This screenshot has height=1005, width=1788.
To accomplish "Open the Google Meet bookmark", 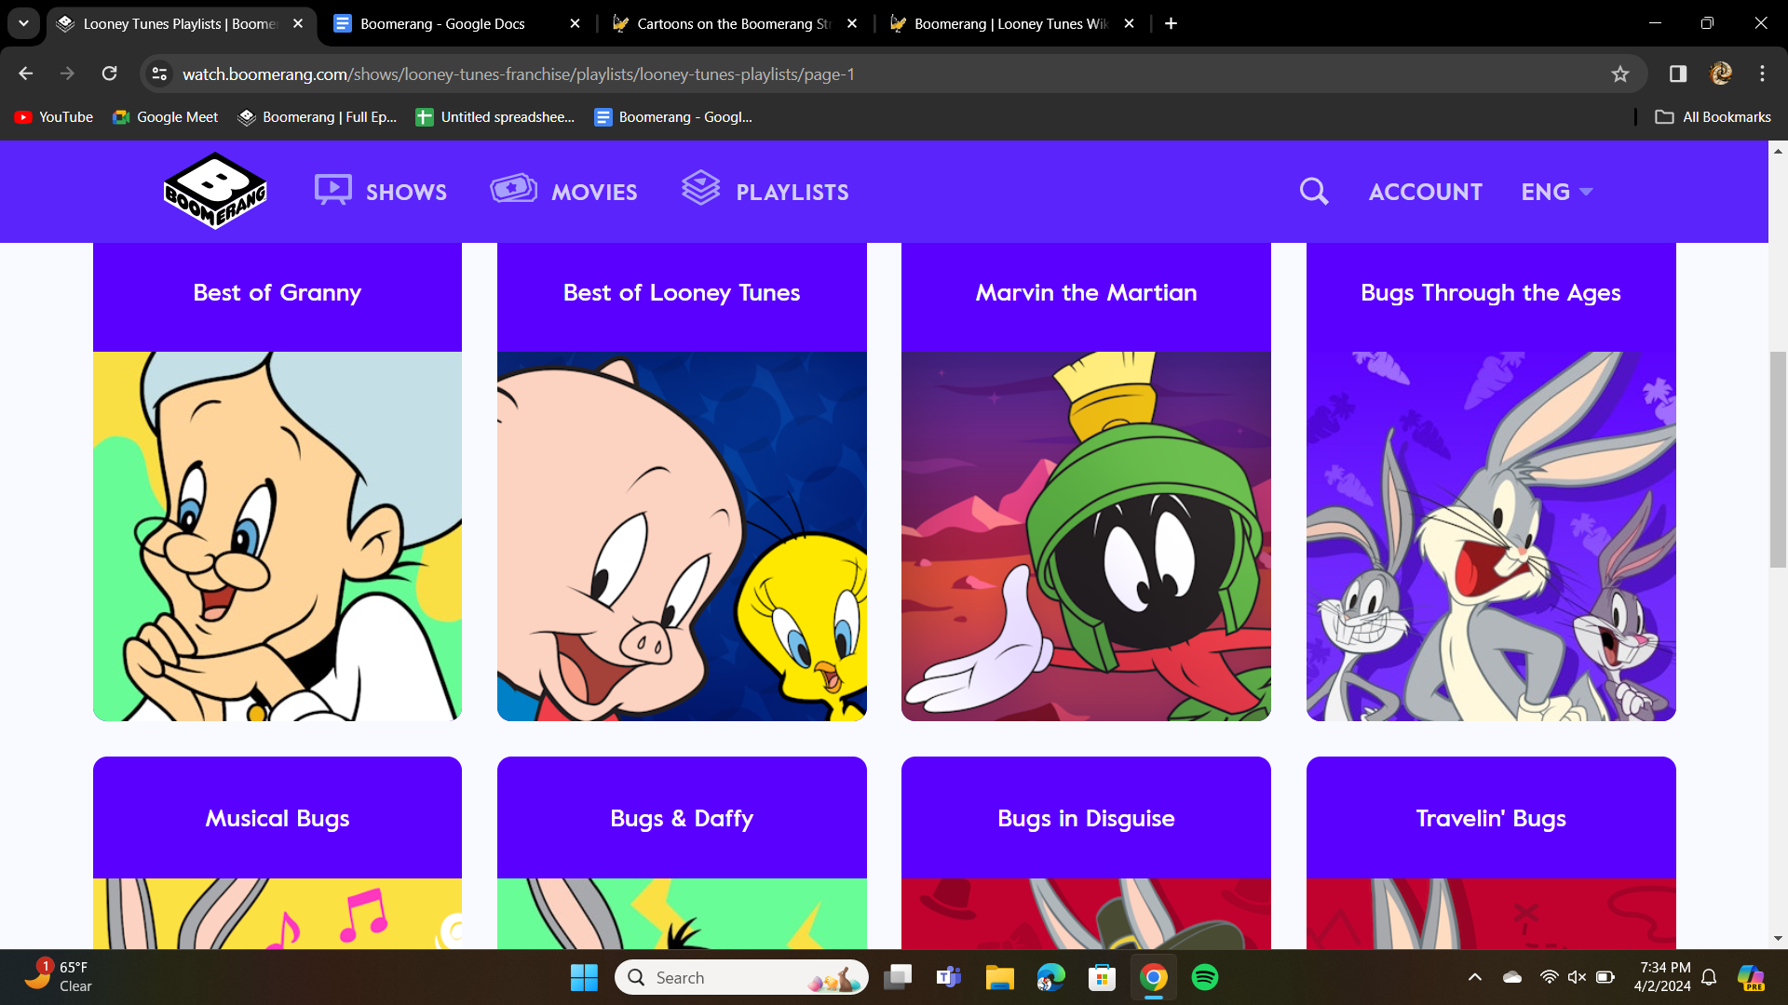I will point(165,117).
